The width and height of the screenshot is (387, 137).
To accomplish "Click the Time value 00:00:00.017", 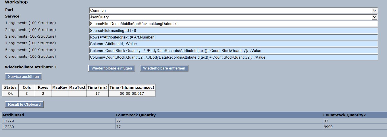I will click(x=132, y=93).
